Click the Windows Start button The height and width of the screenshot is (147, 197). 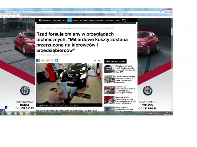point(3,113)
